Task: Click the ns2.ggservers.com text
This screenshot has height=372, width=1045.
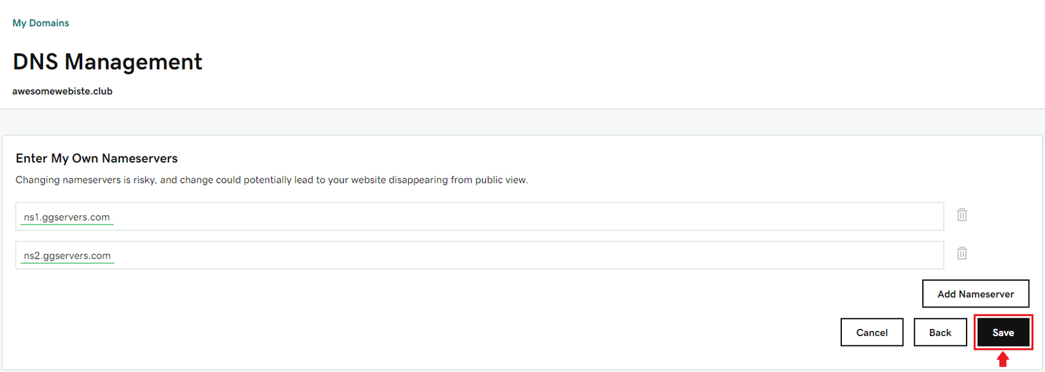Action: point(67,256)
